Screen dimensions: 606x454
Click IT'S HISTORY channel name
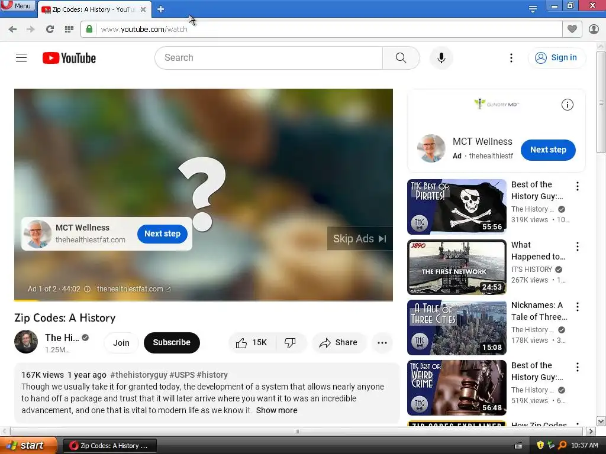click(x=532, y=270)
